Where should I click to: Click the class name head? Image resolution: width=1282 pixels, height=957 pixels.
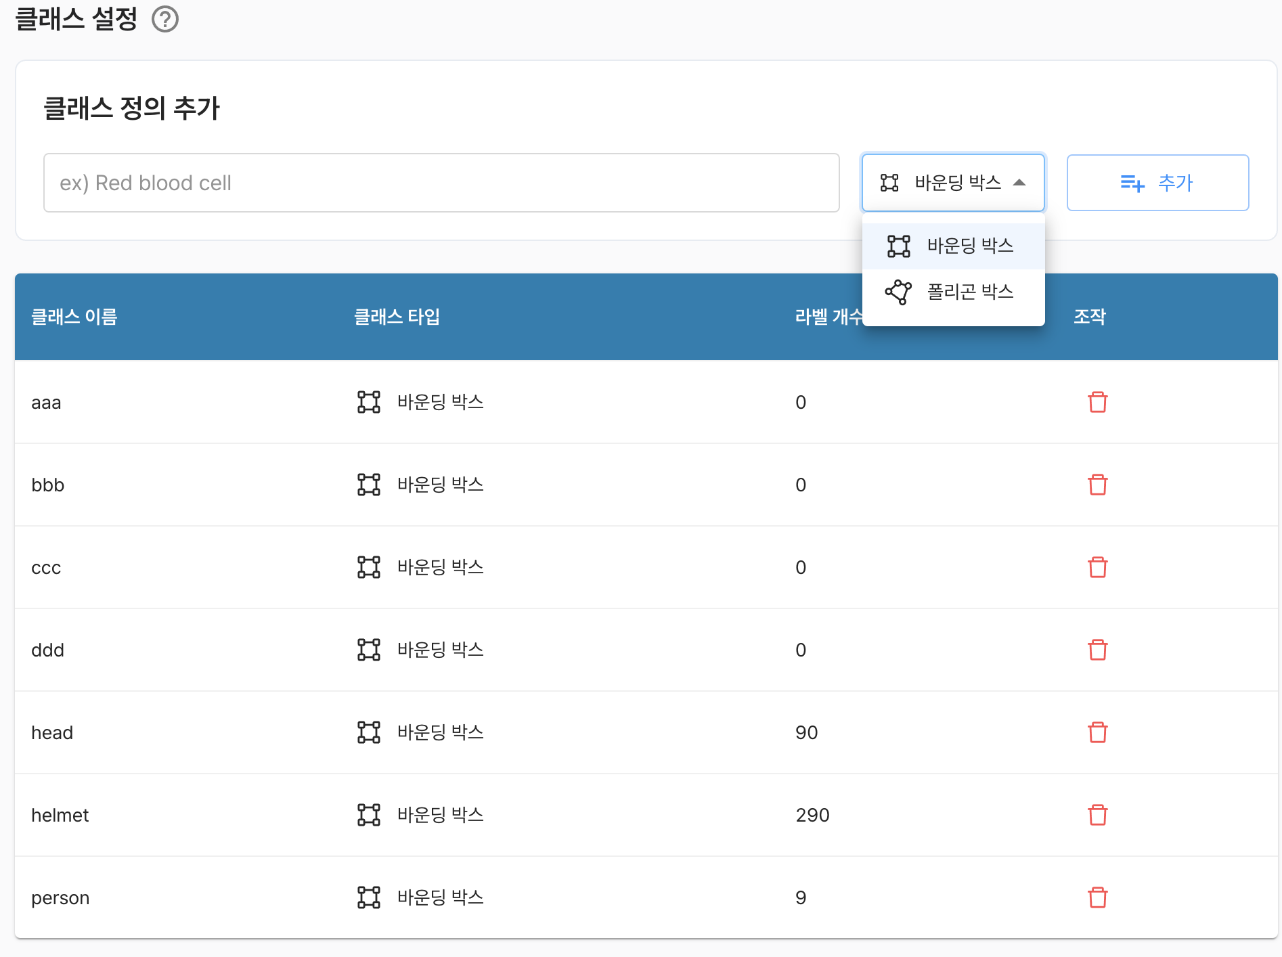tap(52, 732)
